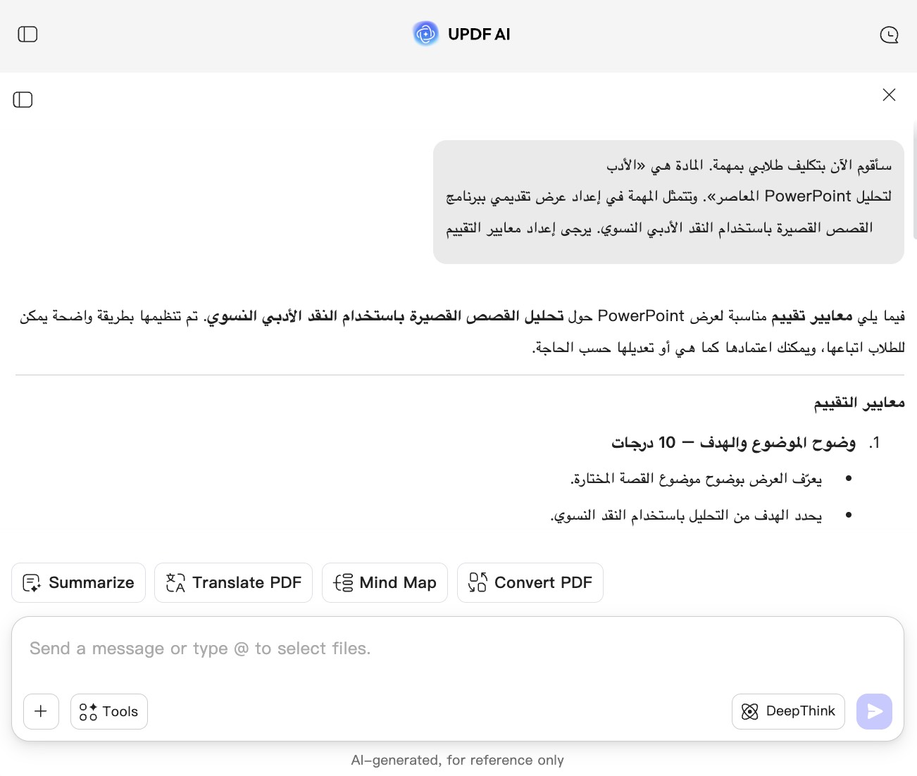The height and width of the screenshot is (776, 917).
Task: Switch to the Summarize action
Action: point(78,582)
